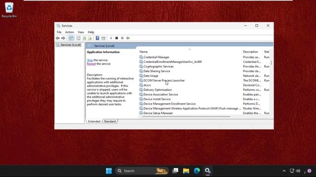Click Description cell of the dcsvc row
The height and width of the screenshot is (177, 316).
coord(252,85)
